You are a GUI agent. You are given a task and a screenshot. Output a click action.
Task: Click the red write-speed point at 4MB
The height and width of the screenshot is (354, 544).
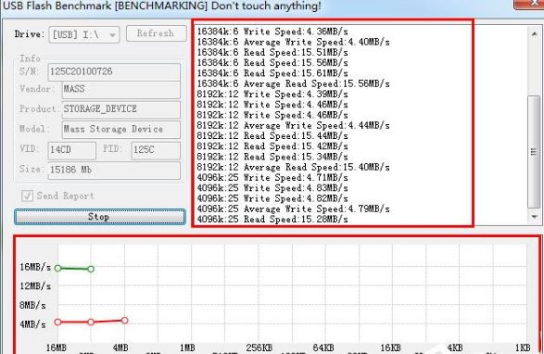124,321
